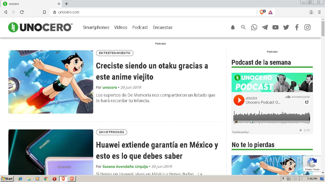The image size is (325, 182).
Task: Open File Explorer from the taskbar
Action: pos(29,179)
